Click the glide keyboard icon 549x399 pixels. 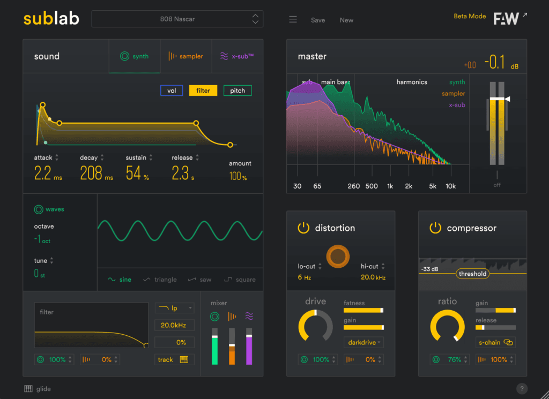(x=28, y=389)
